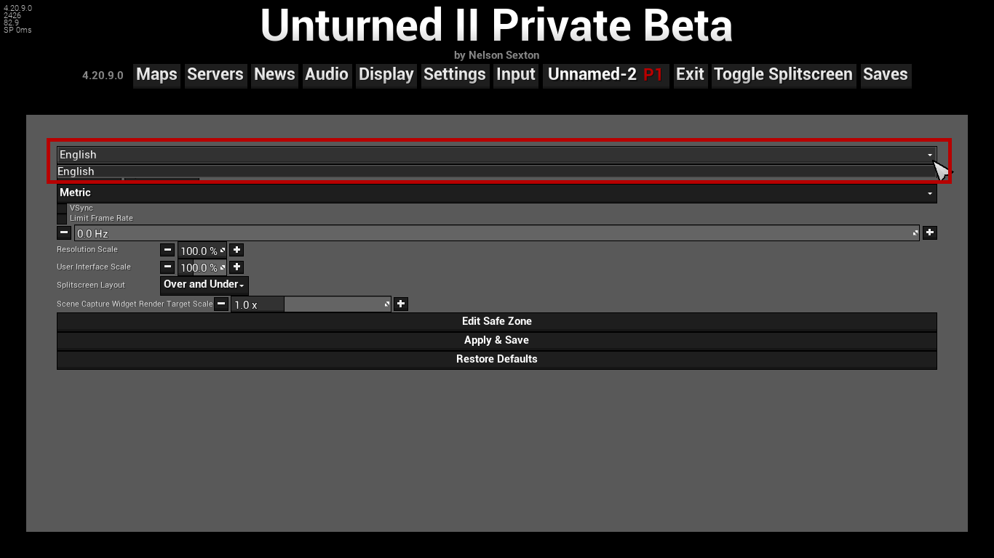Click the Apply & Save button
This screenshot has width=994, height=558.
pos(496,340)
